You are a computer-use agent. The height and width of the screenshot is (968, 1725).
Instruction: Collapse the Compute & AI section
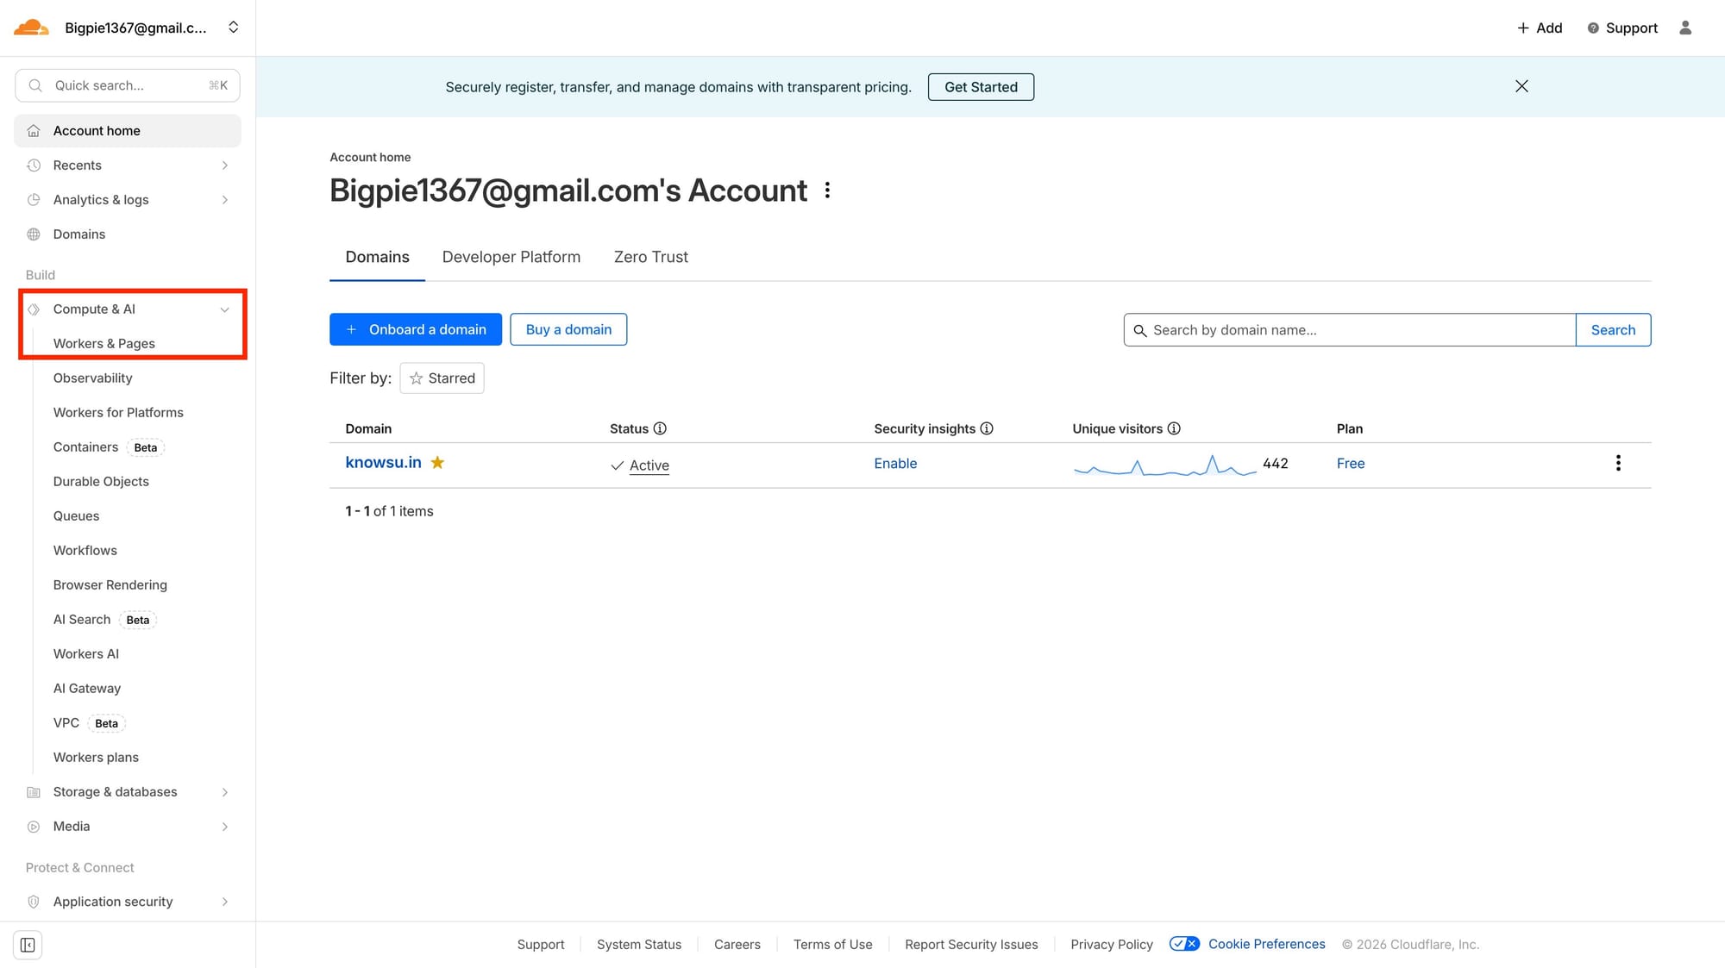[x=224, y=309]
